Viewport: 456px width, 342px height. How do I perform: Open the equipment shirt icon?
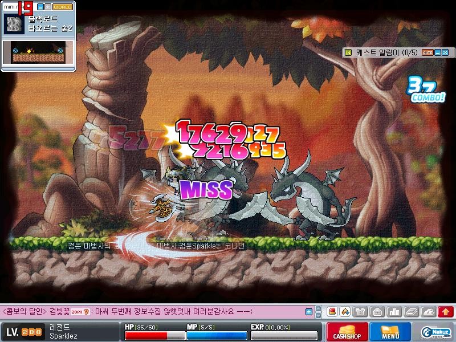360,312
